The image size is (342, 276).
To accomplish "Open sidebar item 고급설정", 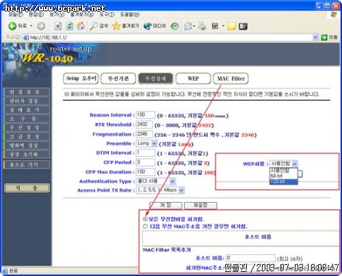I will coord(27,136).
